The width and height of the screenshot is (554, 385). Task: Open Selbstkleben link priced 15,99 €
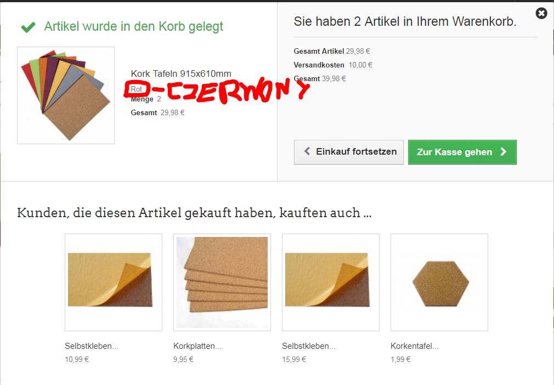click(309, 346)
